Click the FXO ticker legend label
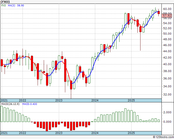Screen dimensions: 174x139 (x=4, y=6)
